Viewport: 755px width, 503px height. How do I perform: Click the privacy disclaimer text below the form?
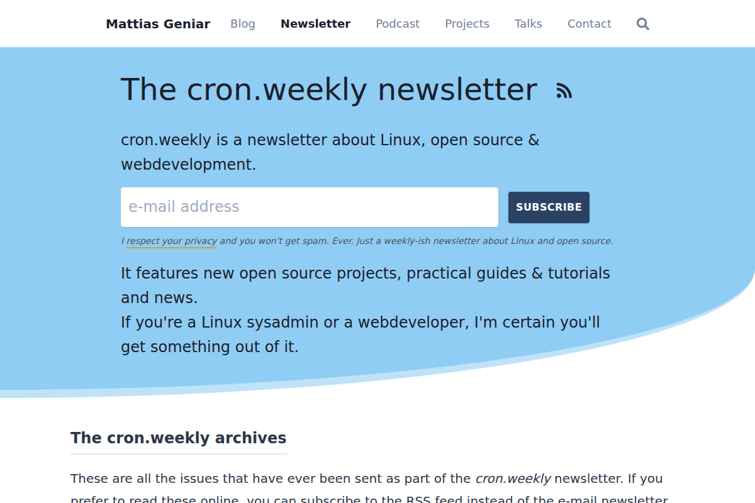[x=366, y=240]
